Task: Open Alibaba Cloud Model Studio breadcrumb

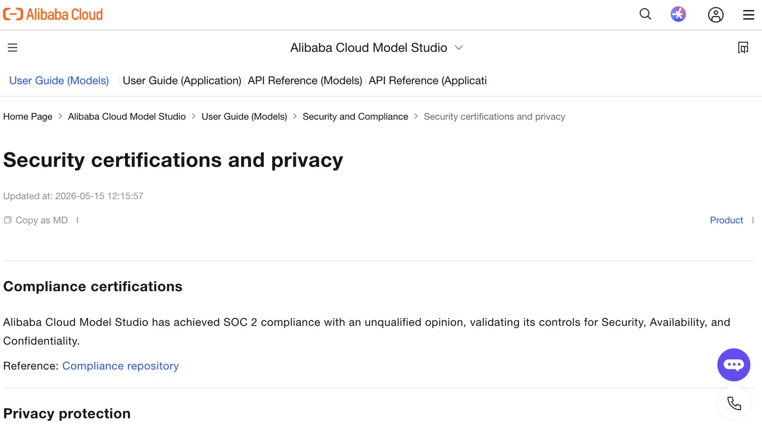Action: pyautogui.click(x=127, y=117)
